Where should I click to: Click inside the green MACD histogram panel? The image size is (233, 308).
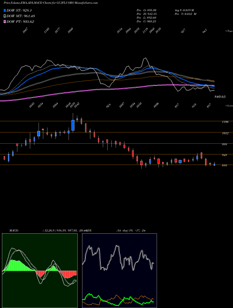(x=40, y=271)
